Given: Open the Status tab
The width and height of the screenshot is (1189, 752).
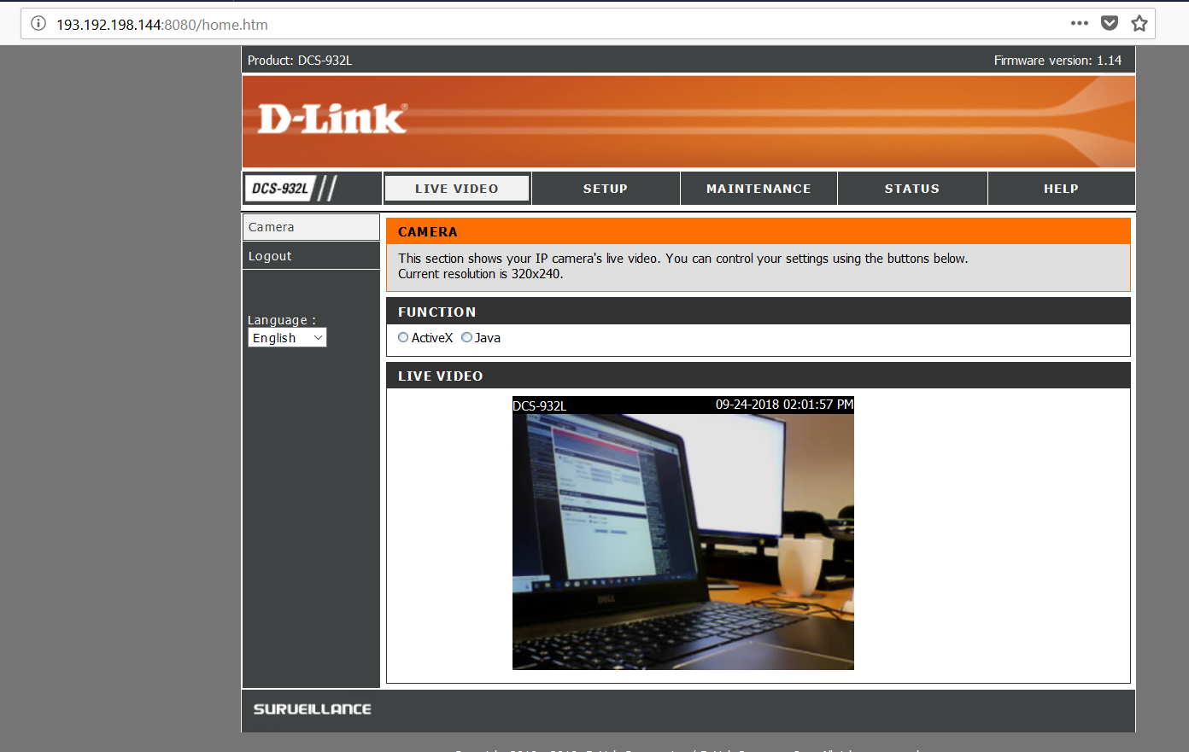Looking at the screenshot, I should [x=912, y=189].
